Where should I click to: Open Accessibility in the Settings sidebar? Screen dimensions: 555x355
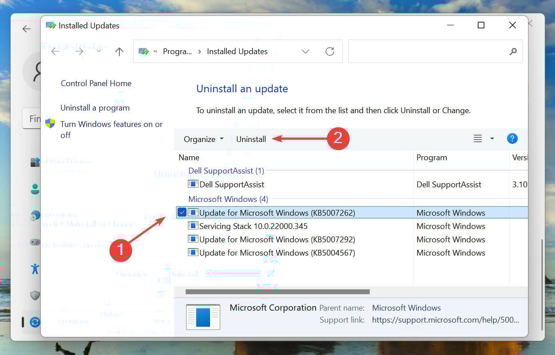pos(35,268)
